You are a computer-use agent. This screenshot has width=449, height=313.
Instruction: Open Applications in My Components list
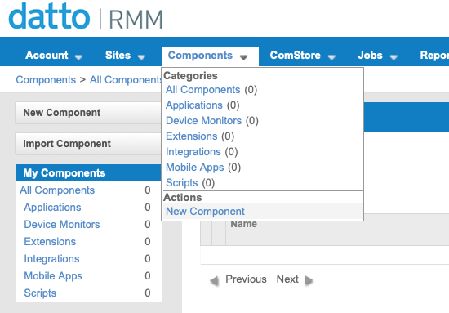[53, 208]
